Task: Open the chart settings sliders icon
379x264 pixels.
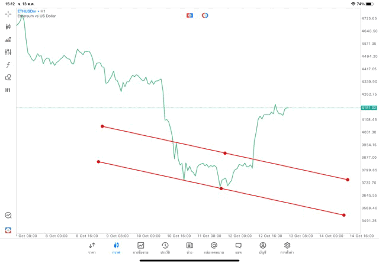Action: (x=8, y=52)
